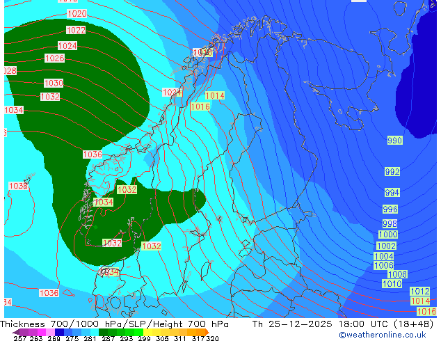The height and width of the screenshot is (341, 441).
Task: Pick the magenta swatch in the thickness legend
Action: click(42, 332)
